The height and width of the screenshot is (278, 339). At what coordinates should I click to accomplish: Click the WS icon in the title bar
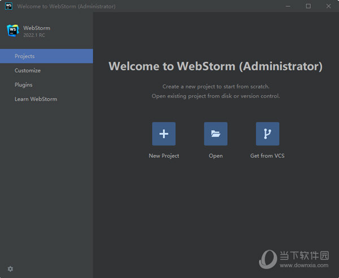[x=8, y=6]
